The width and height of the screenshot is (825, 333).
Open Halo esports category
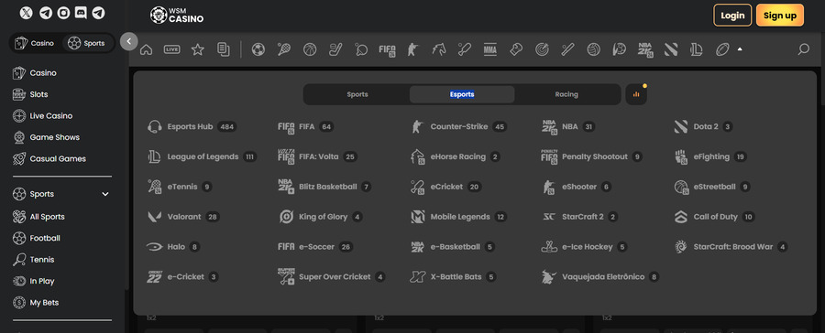pyautogui.click(x=173, y=246)
